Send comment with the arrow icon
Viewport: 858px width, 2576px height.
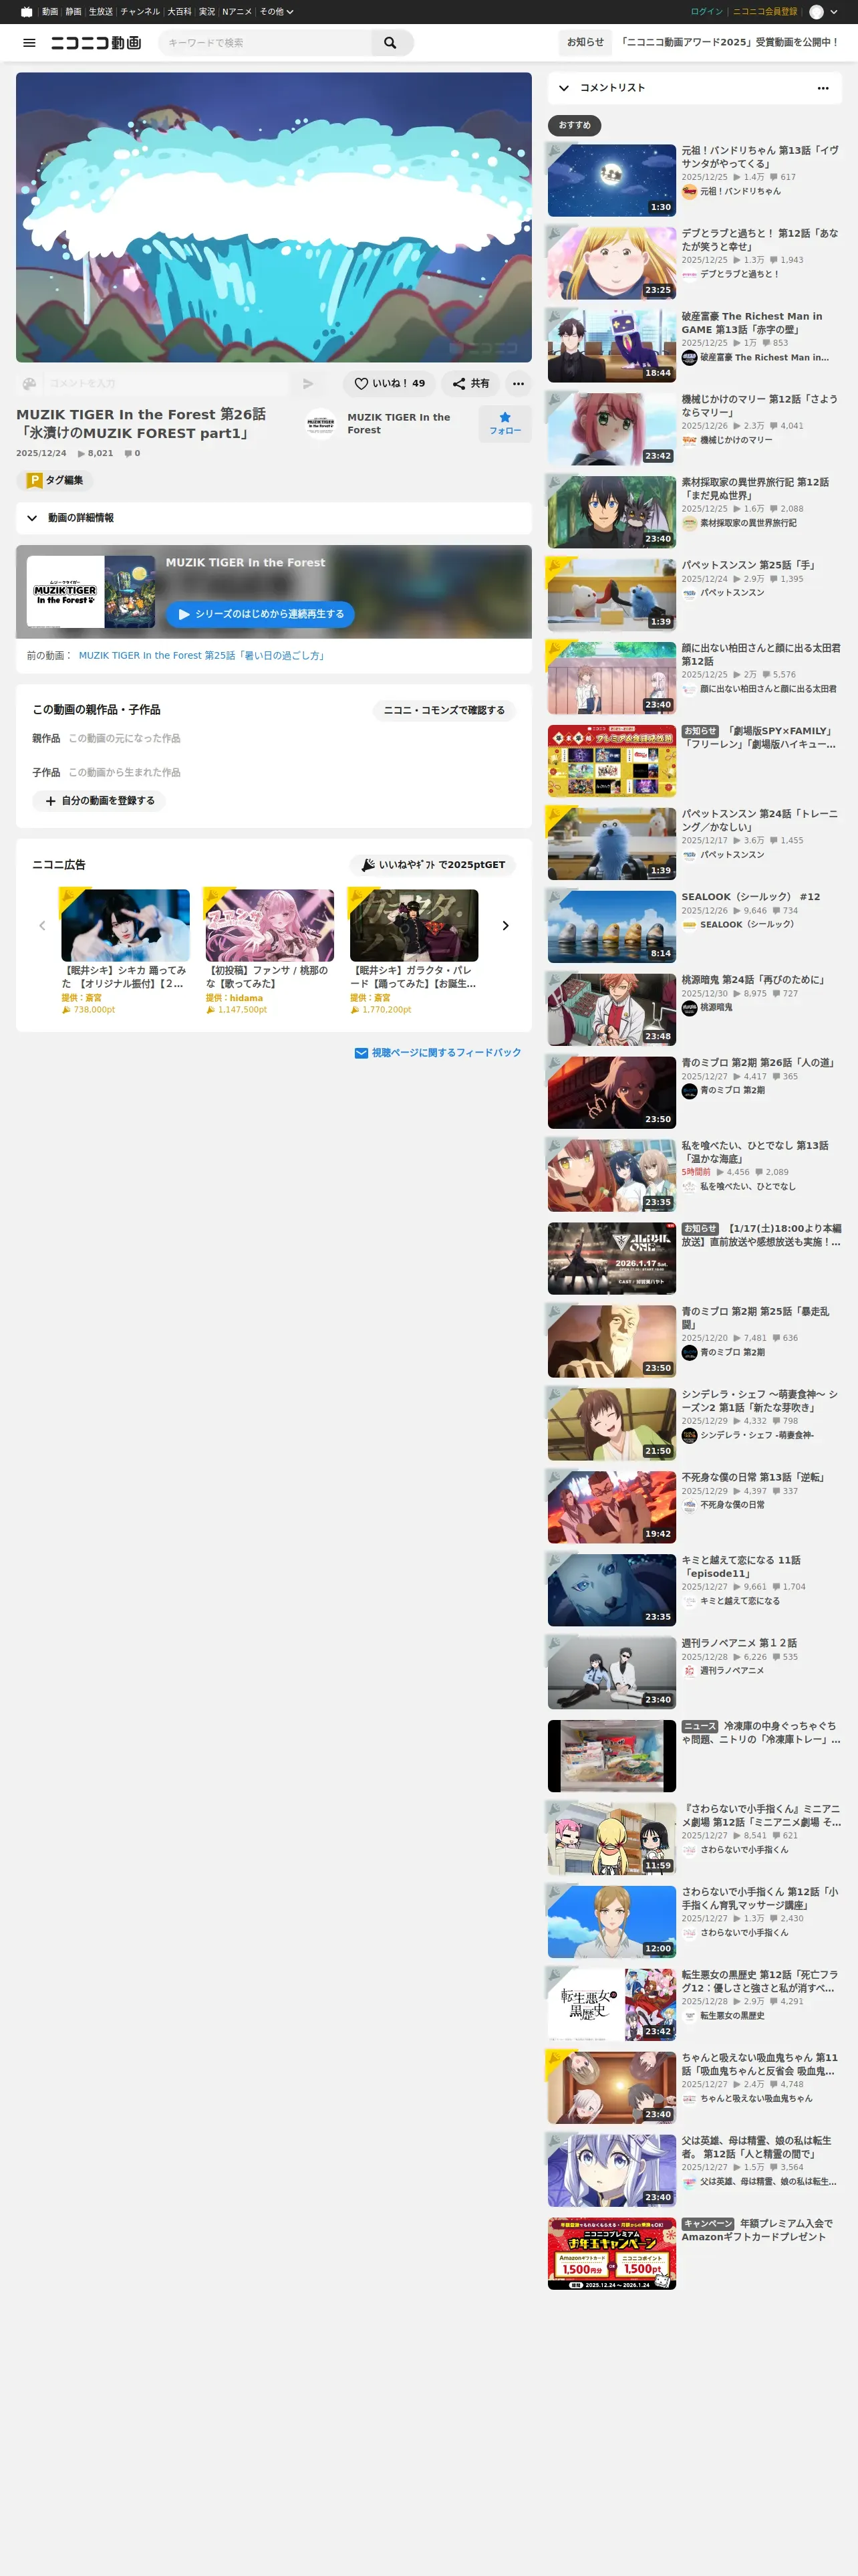click(x=307, y=383)
